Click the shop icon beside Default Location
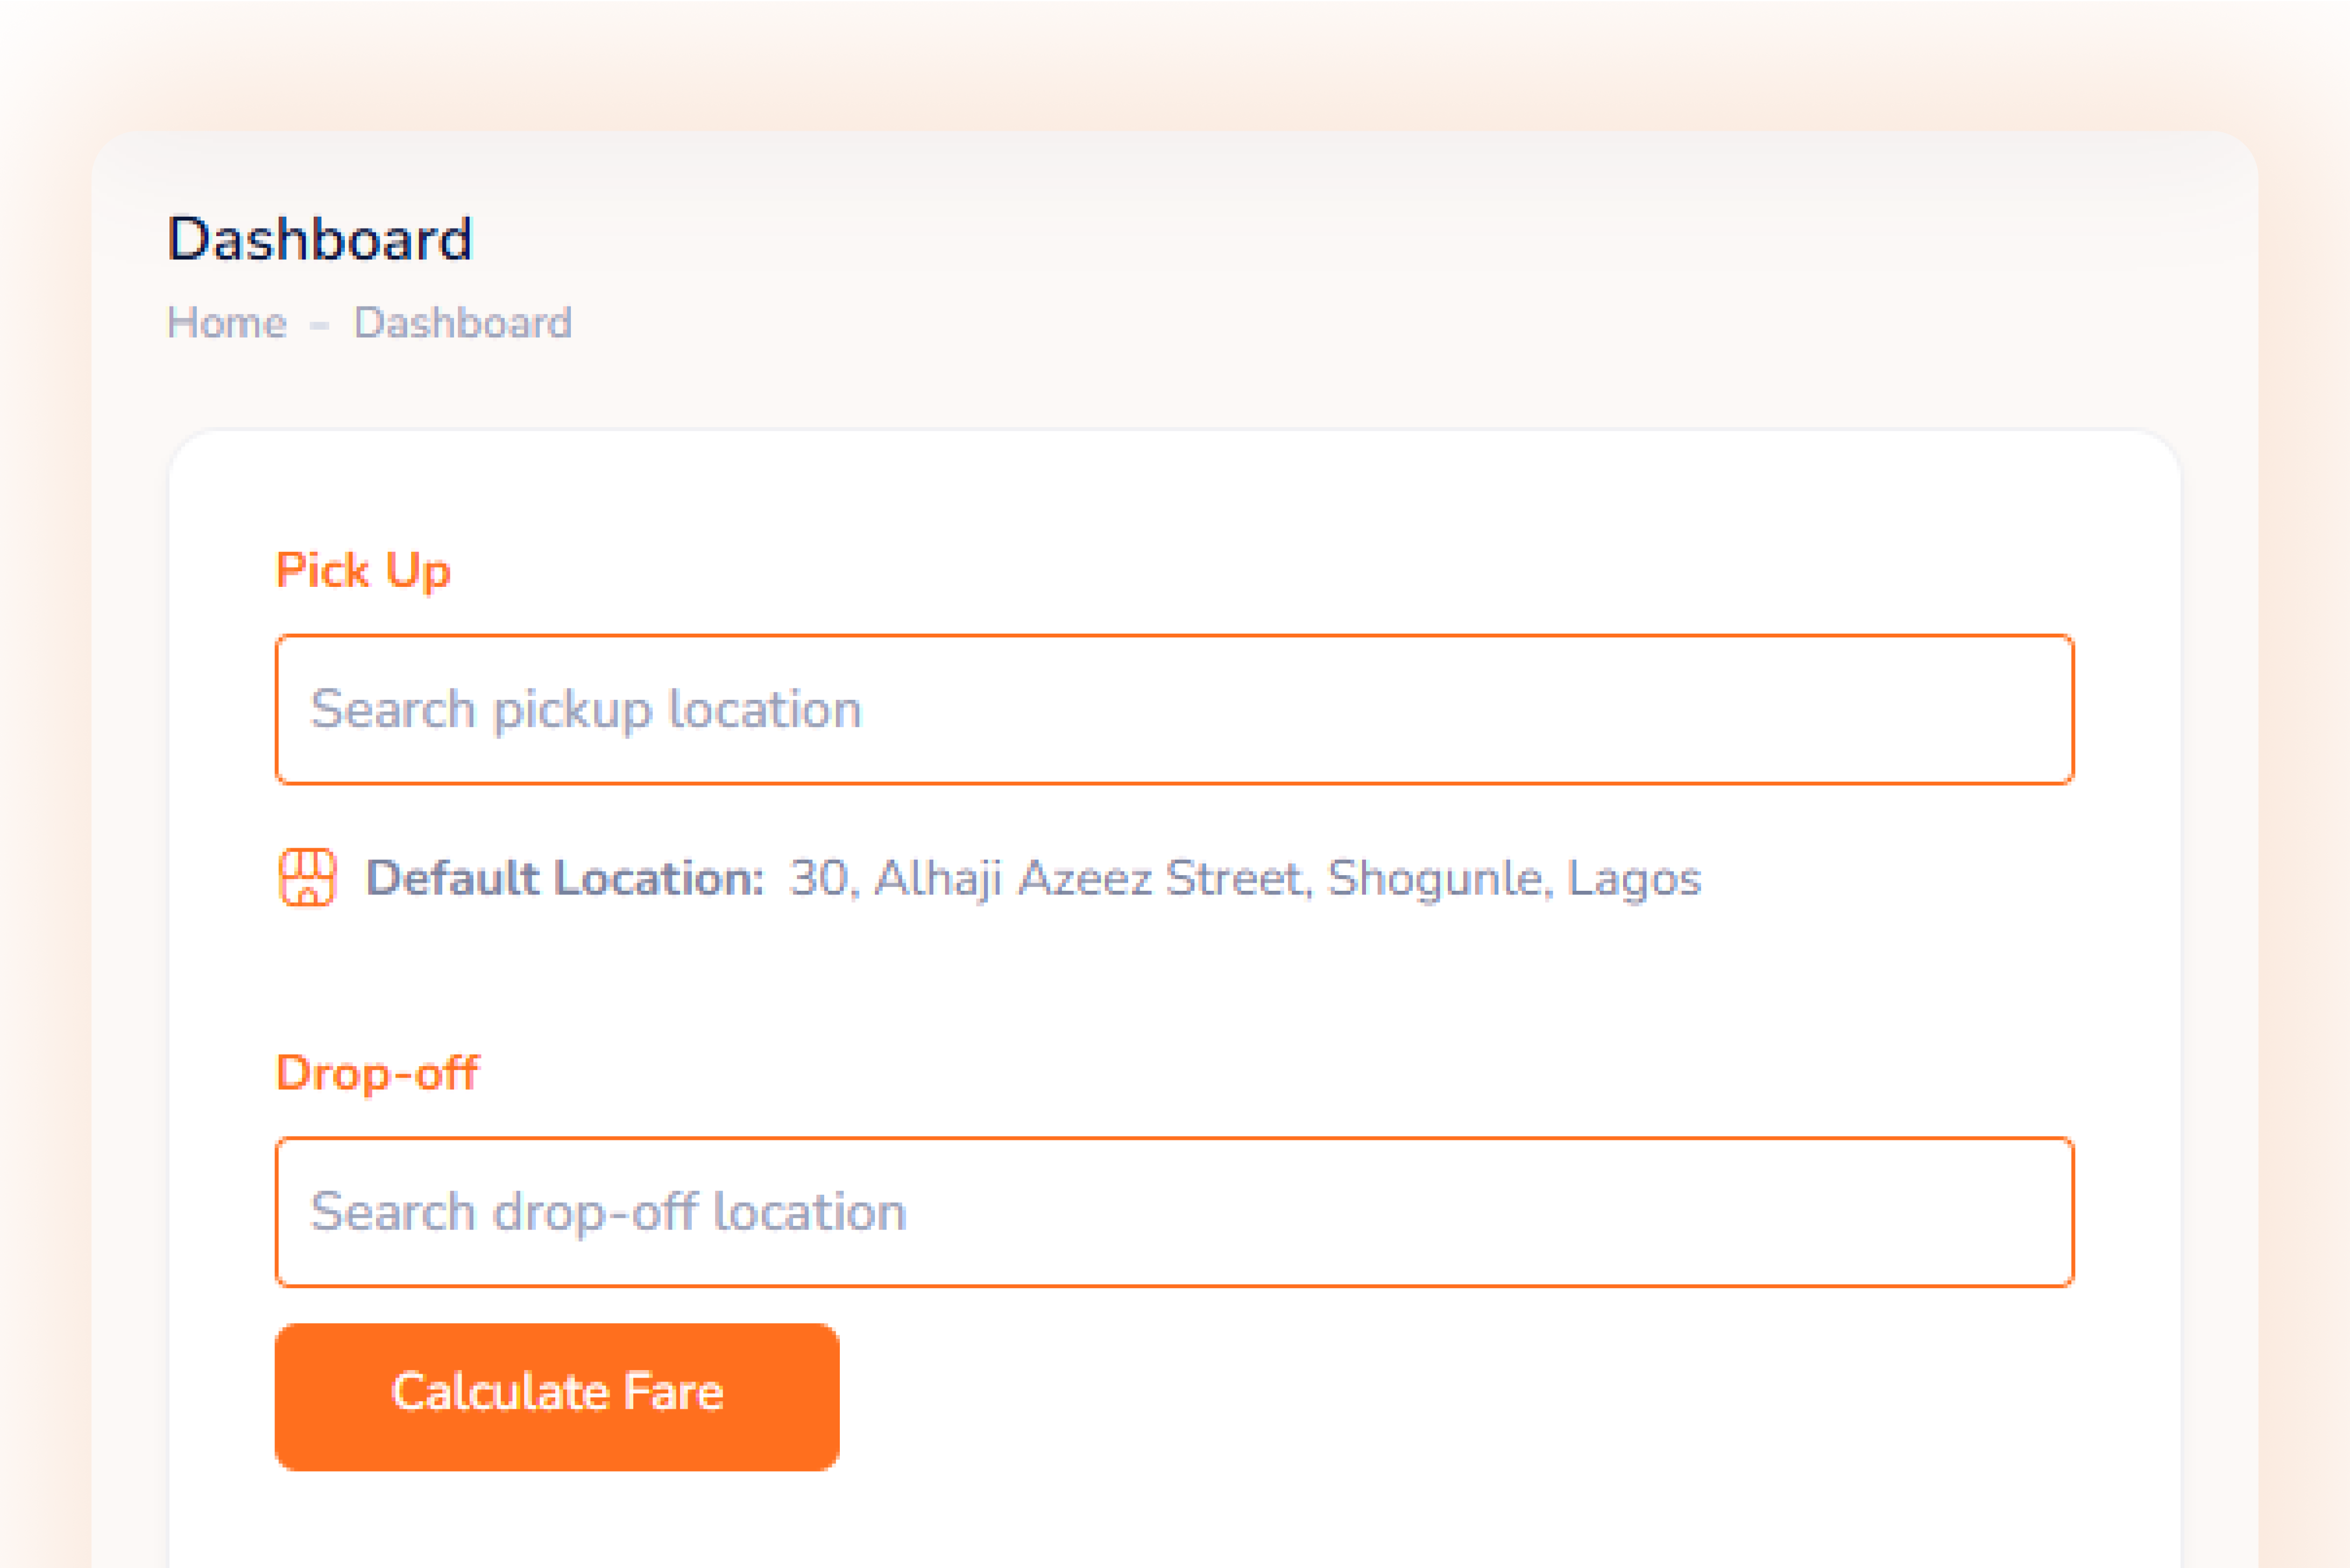 pos(307,878)
